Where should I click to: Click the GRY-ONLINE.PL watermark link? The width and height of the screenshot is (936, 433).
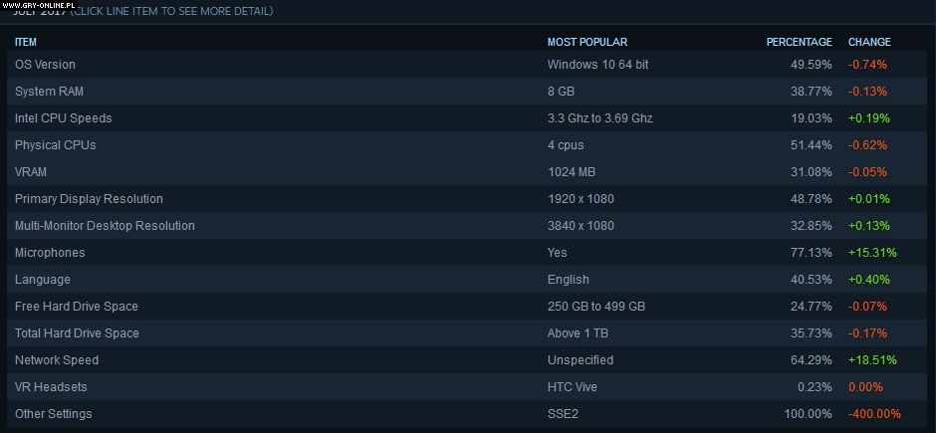pyautogui.click(x=40, y=5)
